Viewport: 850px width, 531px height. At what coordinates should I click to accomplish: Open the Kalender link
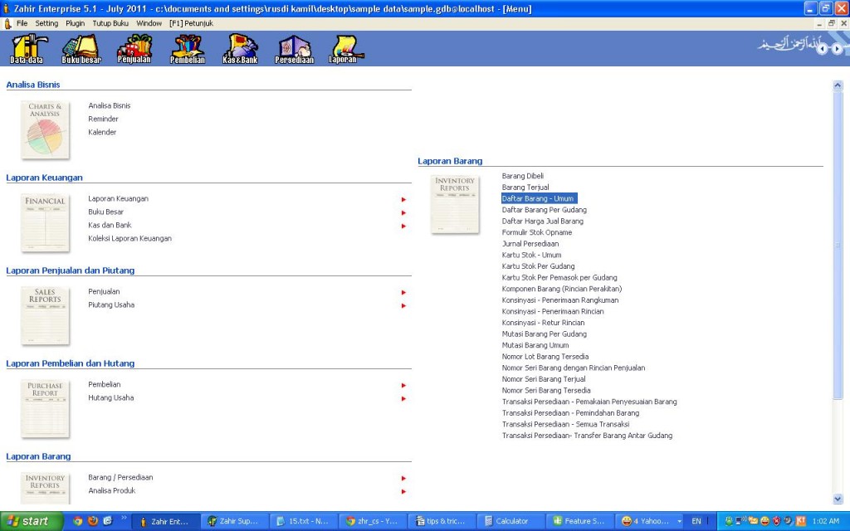tap(102, 132)
